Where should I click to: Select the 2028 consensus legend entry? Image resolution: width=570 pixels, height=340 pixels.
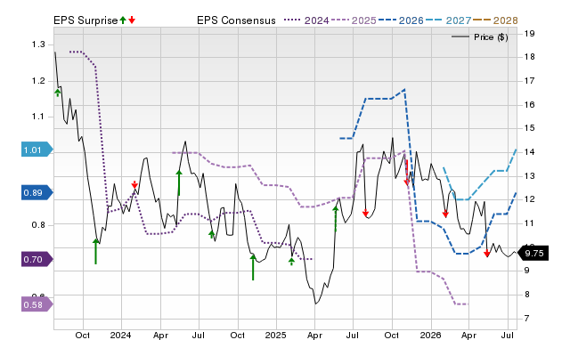(x=495, y=20)
